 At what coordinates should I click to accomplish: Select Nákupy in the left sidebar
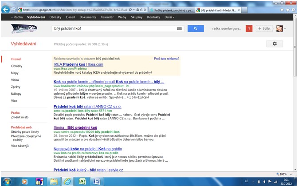[16, 94]
